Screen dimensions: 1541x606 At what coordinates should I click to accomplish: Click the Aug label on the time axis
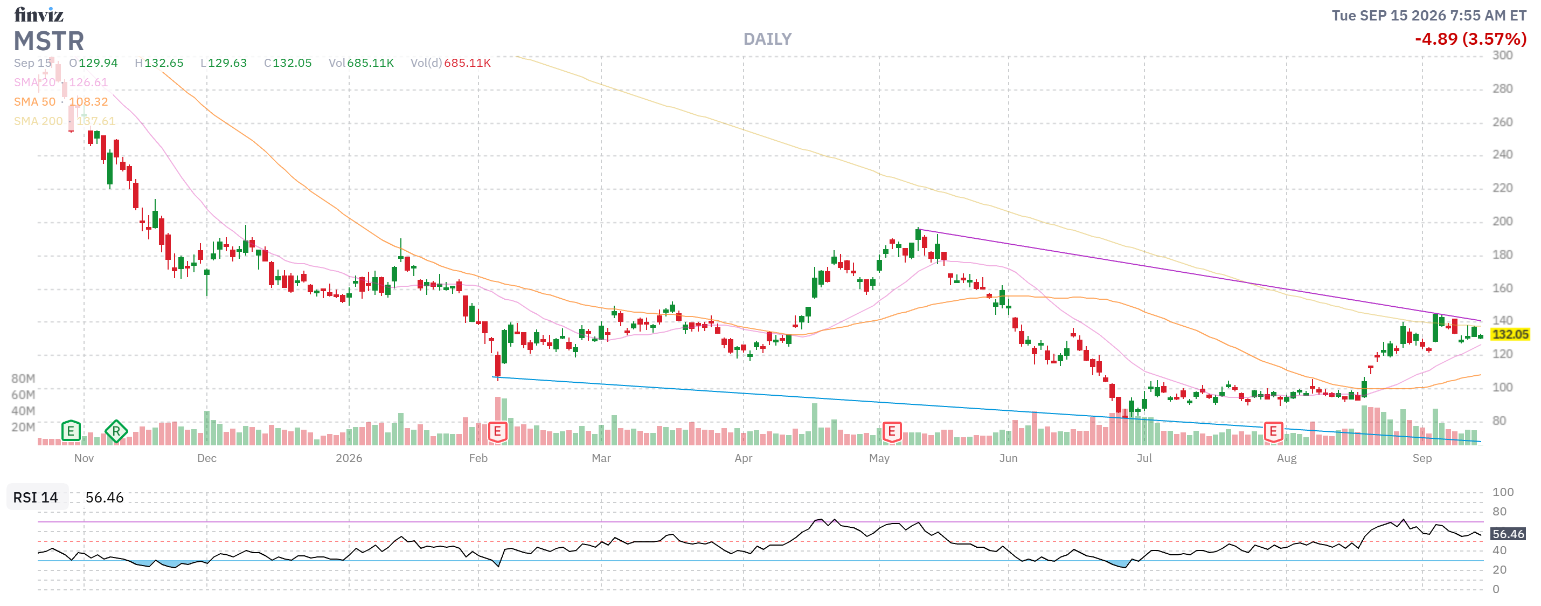pyautogui.click(x=1287, y=458)
